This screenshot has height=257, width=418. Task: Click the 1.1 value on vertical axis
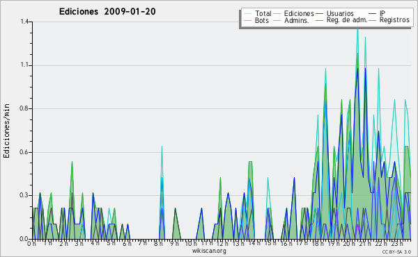(25, 65)
